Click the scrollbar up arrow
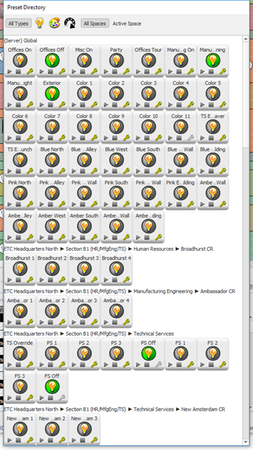 (246, 39)
